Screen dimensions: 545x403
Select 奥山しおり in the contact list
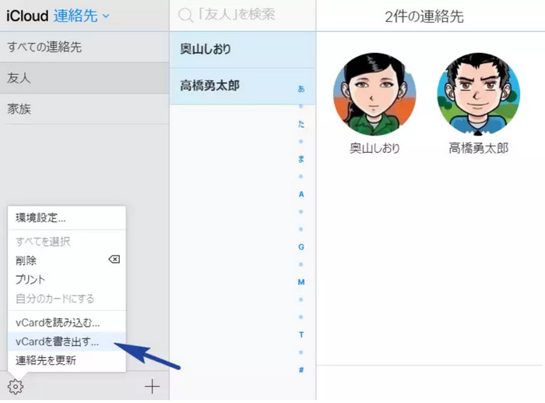pyautogui.click(x=206, y=49)
